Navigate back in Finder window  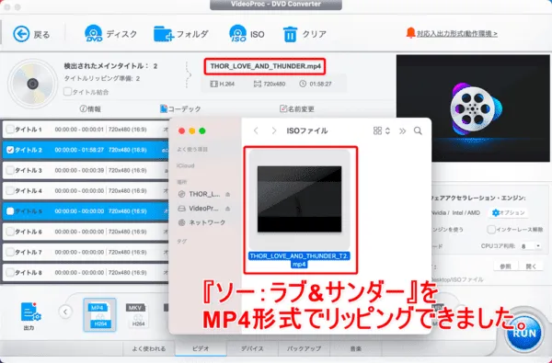click(x=256, y=130)
